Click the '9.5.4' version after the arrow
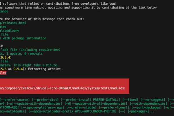This screenshot has width=174, height=116. click(x=18, y=69)
